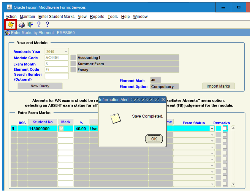
Task: Click the form icon beside Enter Marks by Element
Action: [x=8, y=33]
